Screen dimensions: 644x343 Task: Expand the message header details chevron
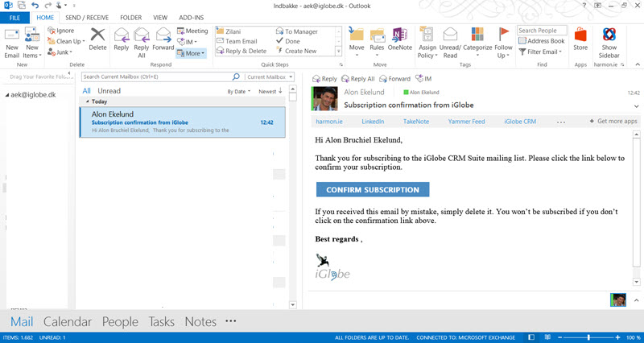[x=636, y=106]
